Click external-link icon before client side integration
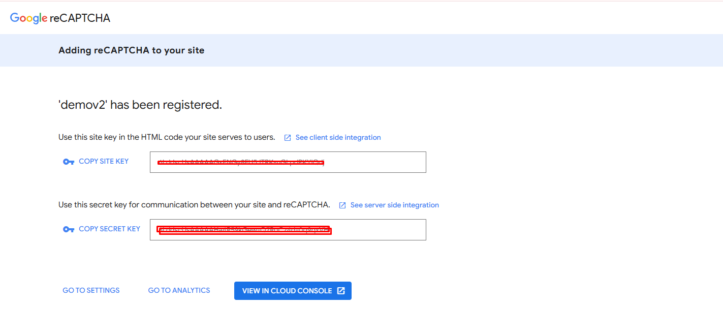 (288, 138)
